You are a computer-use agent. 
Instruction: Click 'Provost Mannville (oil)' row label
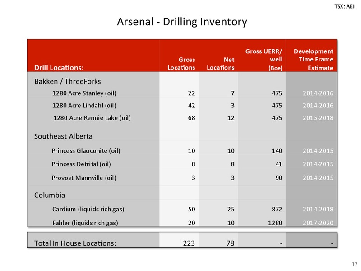[x=84, y=178]
